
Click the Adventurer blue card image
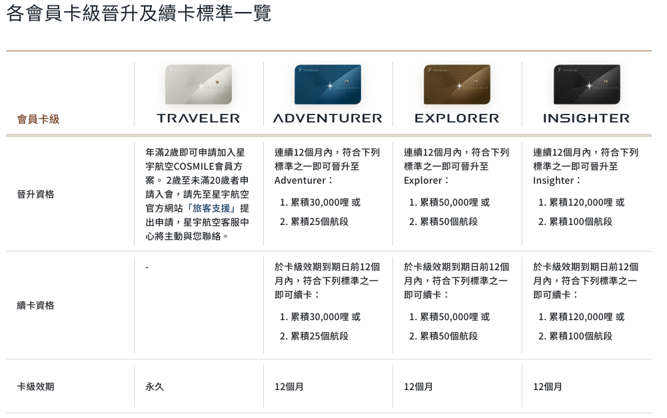click(x=328, y=84)
